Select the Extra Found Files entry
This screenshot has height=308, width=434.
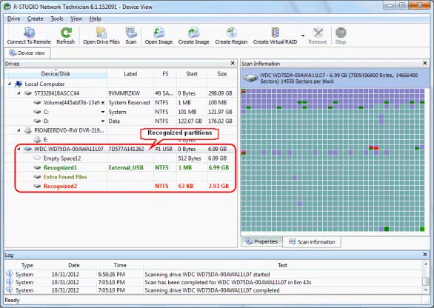point(65,177)
